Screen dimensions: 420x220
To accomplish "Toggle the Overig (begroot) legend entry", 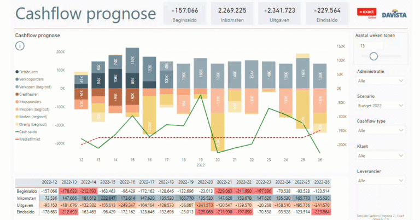I will tap(31, 124).
